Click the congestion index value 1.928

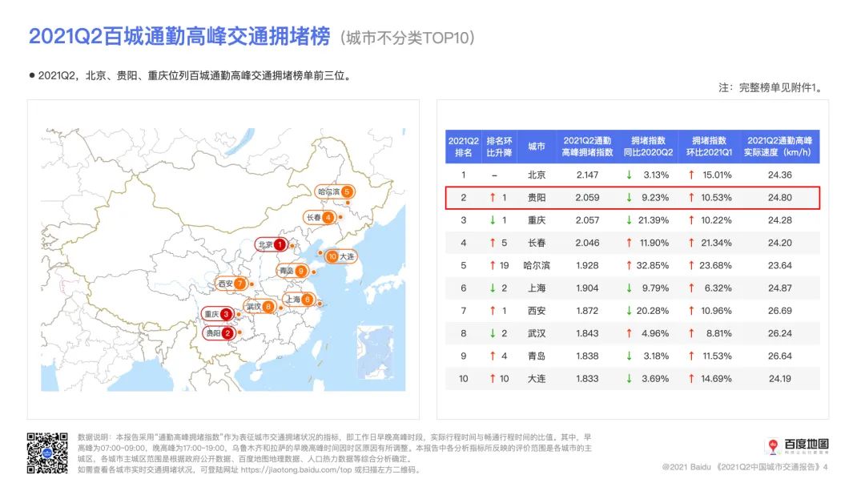coord(587,265)
